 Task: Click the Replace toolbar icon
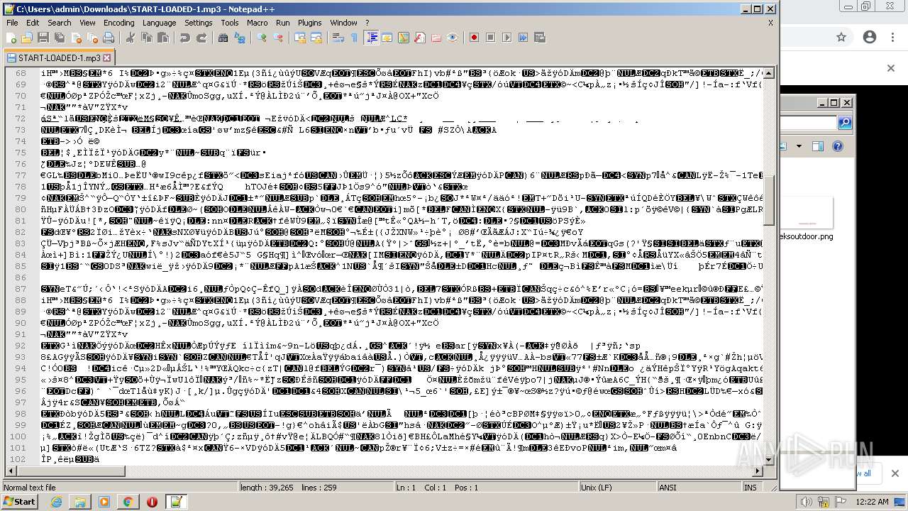point(239,38)
